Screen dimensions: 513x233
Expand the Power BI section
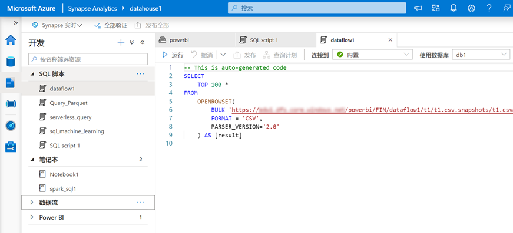click(32, 217)
